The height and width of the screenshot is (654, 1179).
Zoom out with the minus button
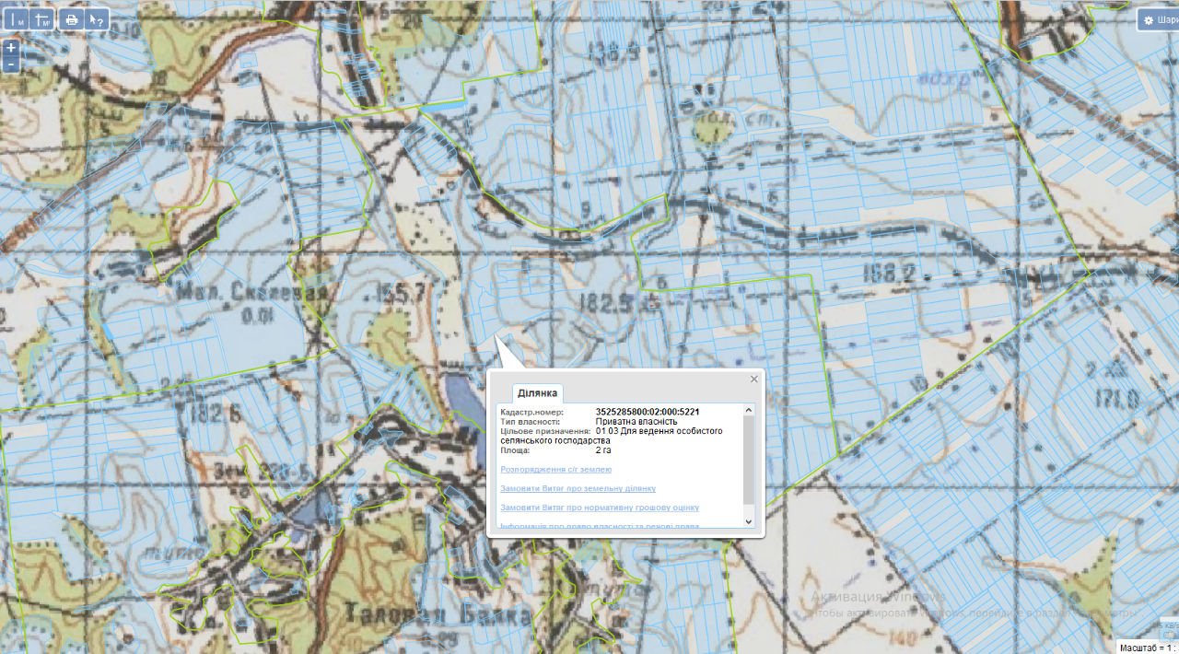[10, 64]
